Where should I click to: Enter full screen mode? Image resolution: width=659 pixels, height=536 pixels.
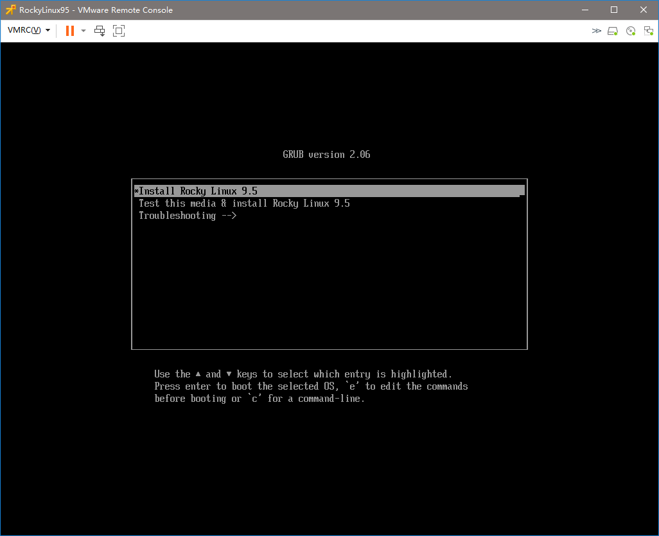(x=119, y=31)
